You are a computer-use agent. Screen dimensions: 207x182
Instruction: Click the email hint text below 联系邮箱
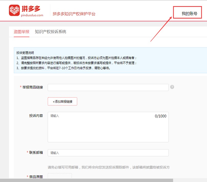pyautogui.click(x=109, y=167)
